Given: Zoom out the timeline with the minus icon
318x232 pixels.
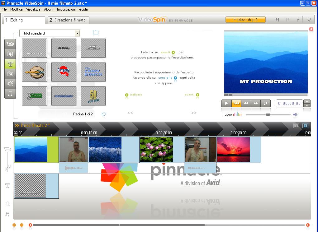Looking at the screenshot, I should point(21,225).
